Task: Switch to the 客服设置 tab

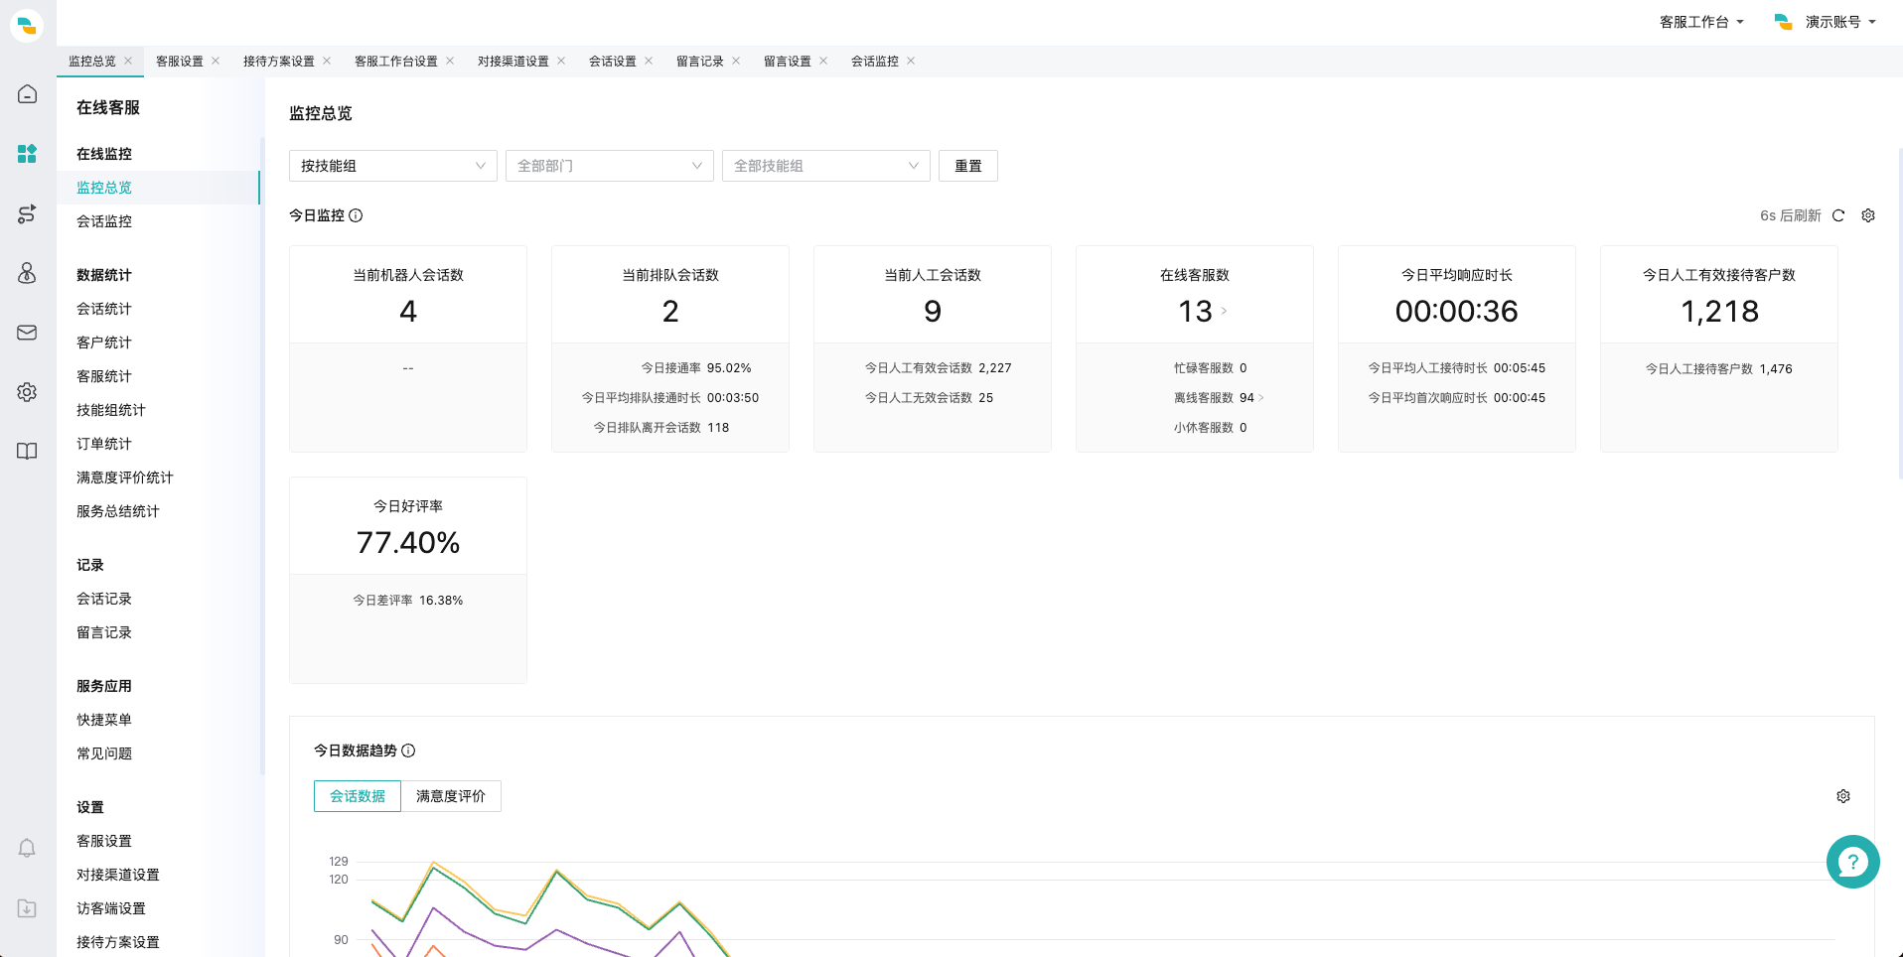Action: (180, 61)
